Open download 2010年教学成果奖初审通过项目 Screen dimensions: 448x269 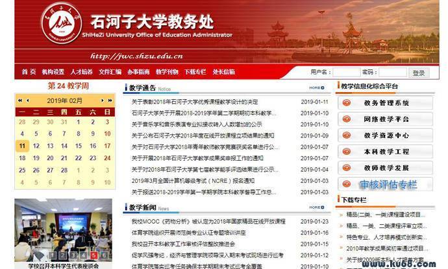point(387,248)
